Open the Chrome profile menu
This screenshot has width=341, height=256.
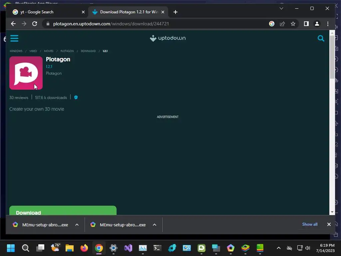(x=317, y=24)
